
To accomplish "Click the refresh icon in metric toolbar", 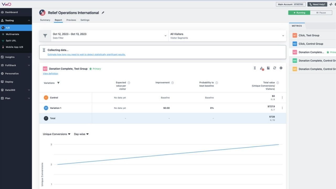I will [x=275, y=68].
